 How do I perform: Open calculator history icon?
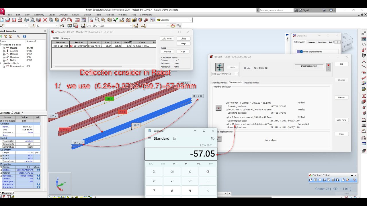coord(213,138)
